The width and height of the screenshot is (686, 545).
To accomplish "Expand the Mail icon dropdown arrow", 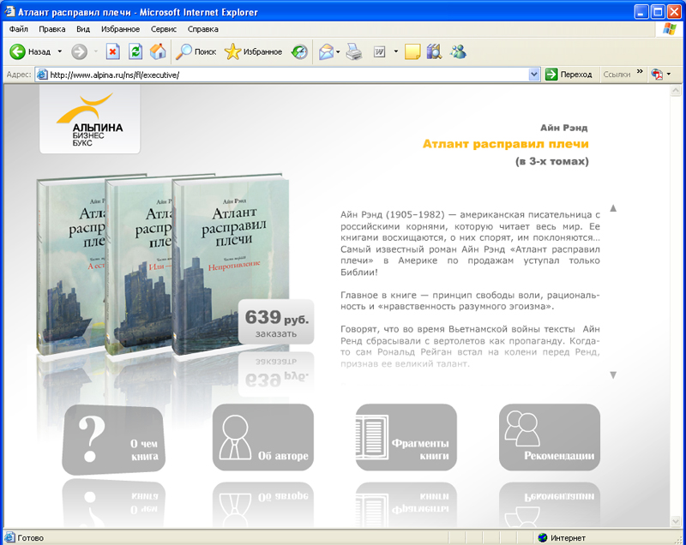I will pos(338,52).
